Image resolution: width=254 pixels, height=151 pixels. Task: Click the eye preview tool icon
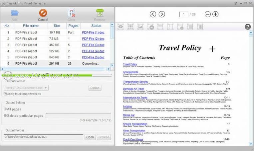coord(121,27)
